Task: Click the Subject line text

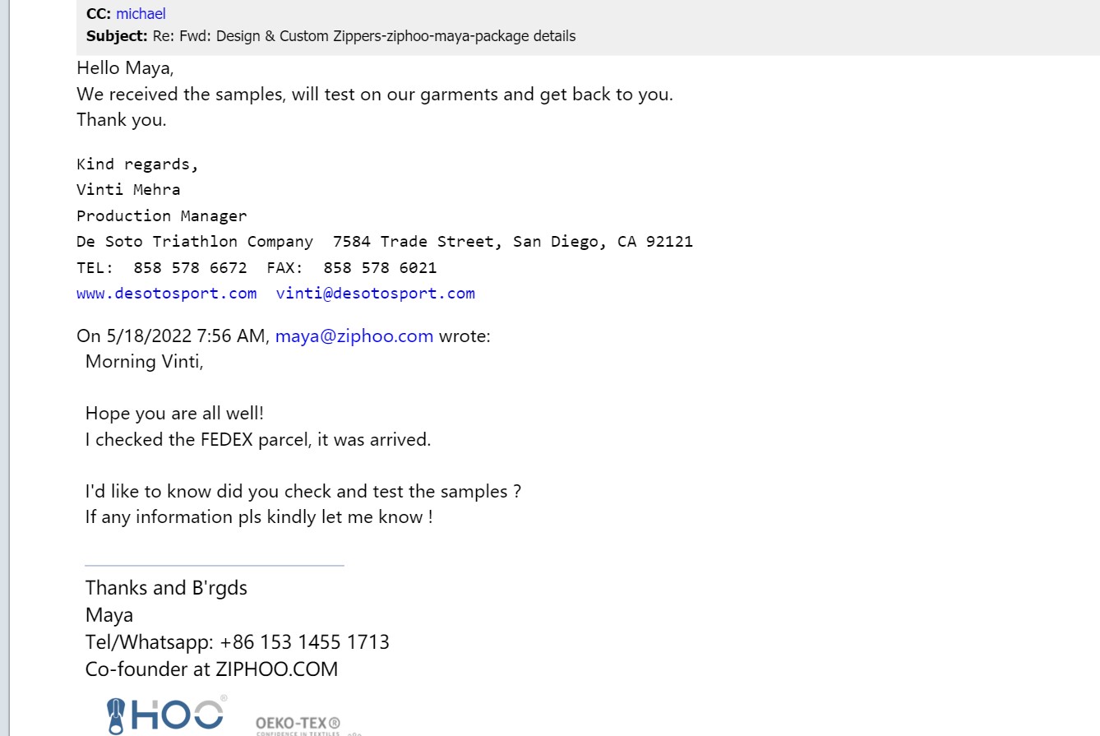Action: pos(363,36)
